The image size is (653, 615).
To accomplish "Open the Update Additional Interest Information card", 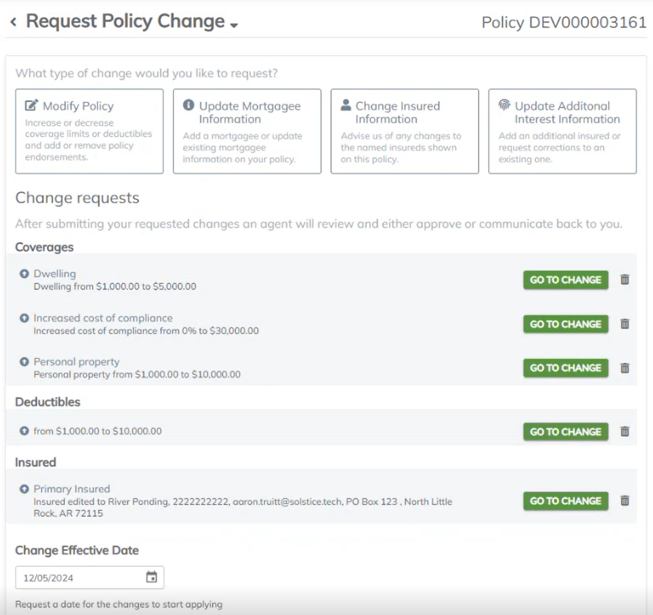I will tap(562, 131).
